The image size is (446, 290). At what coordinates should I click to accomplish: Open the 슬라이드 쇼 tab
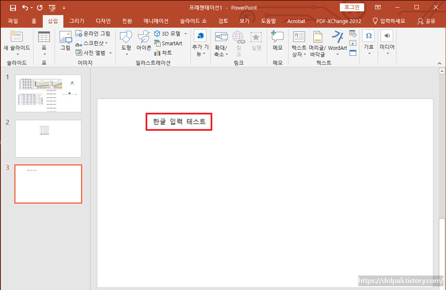coord(193,21)
